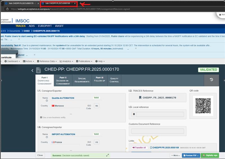Click the Valid badge for IMPORT-AUTOMATION

tap(96, 134)
